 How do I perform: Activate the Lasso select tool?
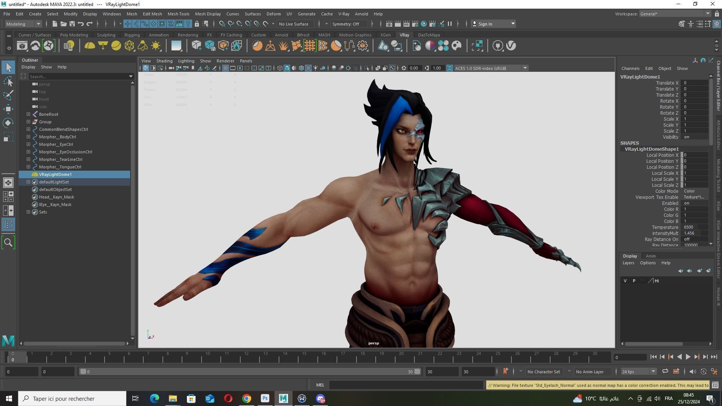pyautogui.click(x=8, y=81)
